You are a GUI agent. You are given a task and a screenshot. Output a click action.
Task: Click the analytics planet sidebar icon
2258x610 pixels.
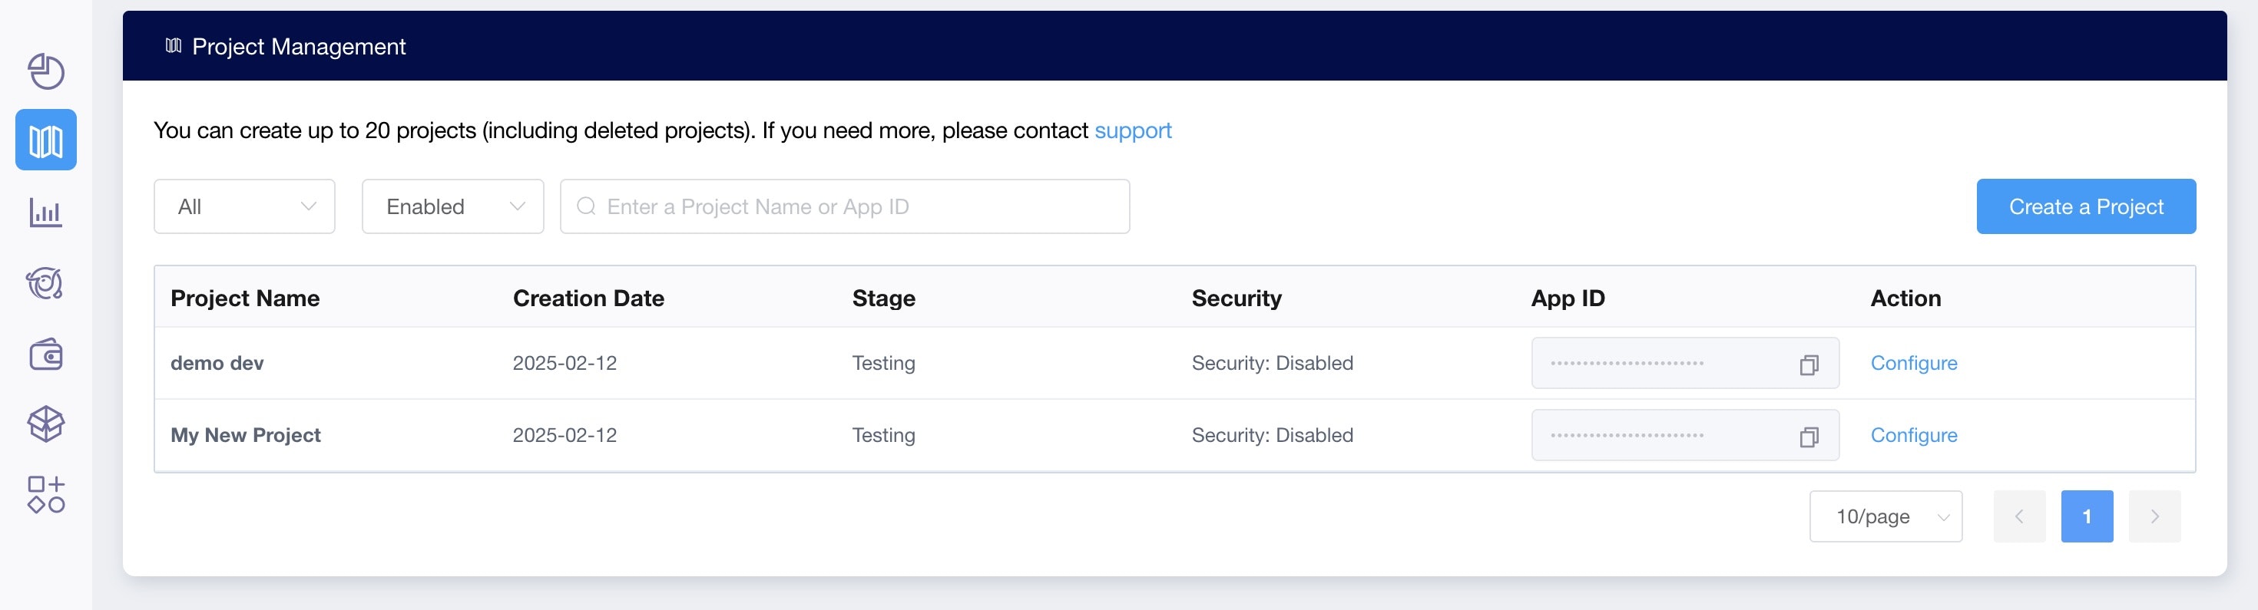click(45, 282)
